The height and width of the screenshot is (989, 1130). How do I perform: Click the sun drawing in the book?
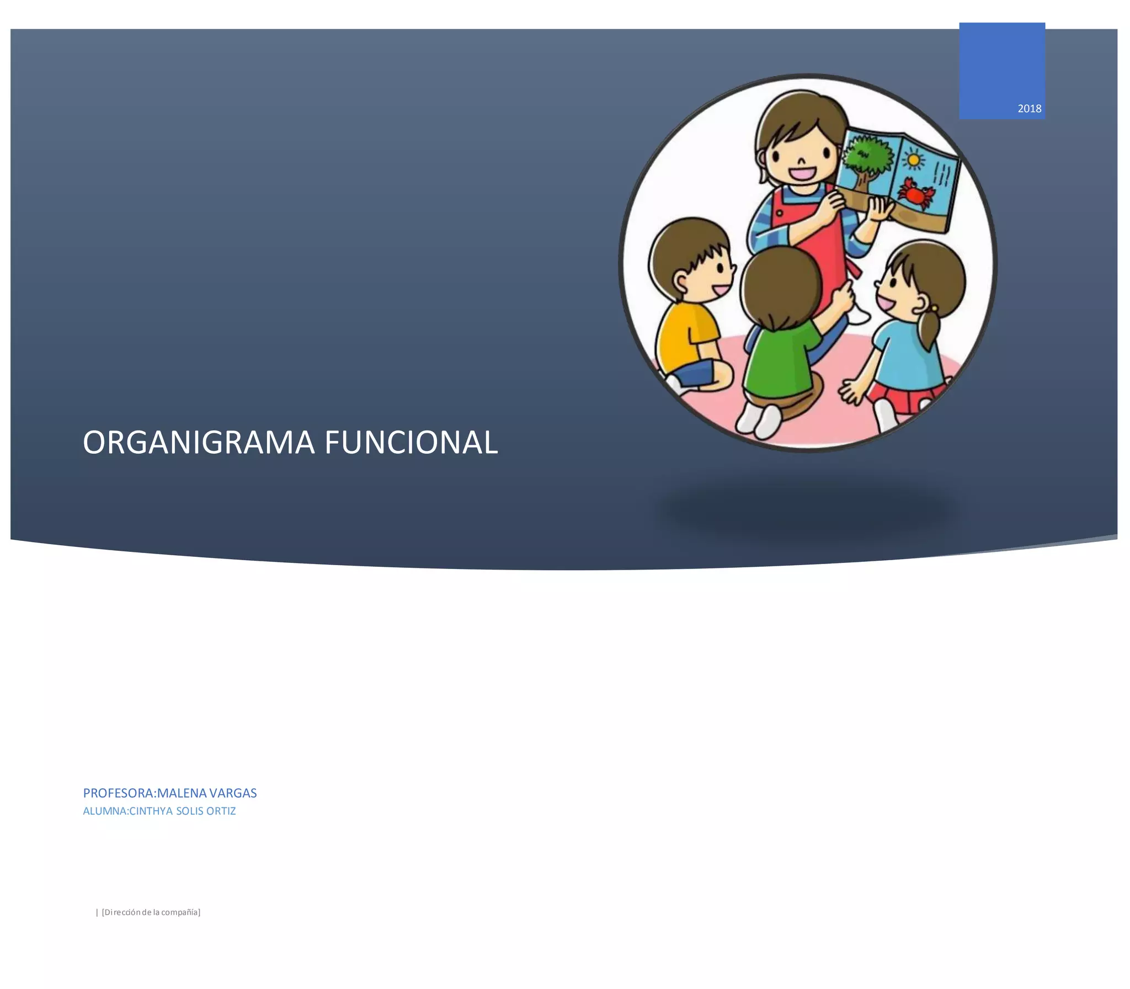pyautogui.click(x=914, y=160)
